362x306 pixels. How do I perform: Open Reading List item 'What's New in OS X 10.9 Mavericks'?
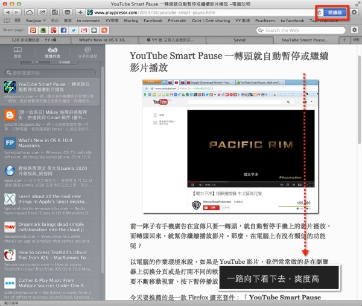49,148
